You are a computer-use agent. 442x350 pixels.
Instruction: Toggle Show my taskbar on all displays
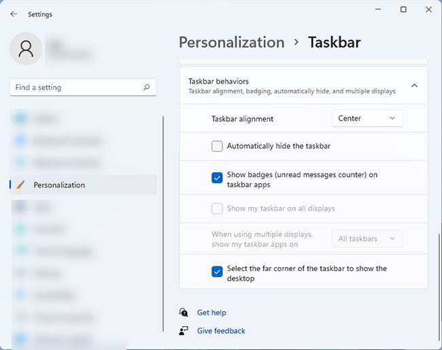click(x=217, y=208)
